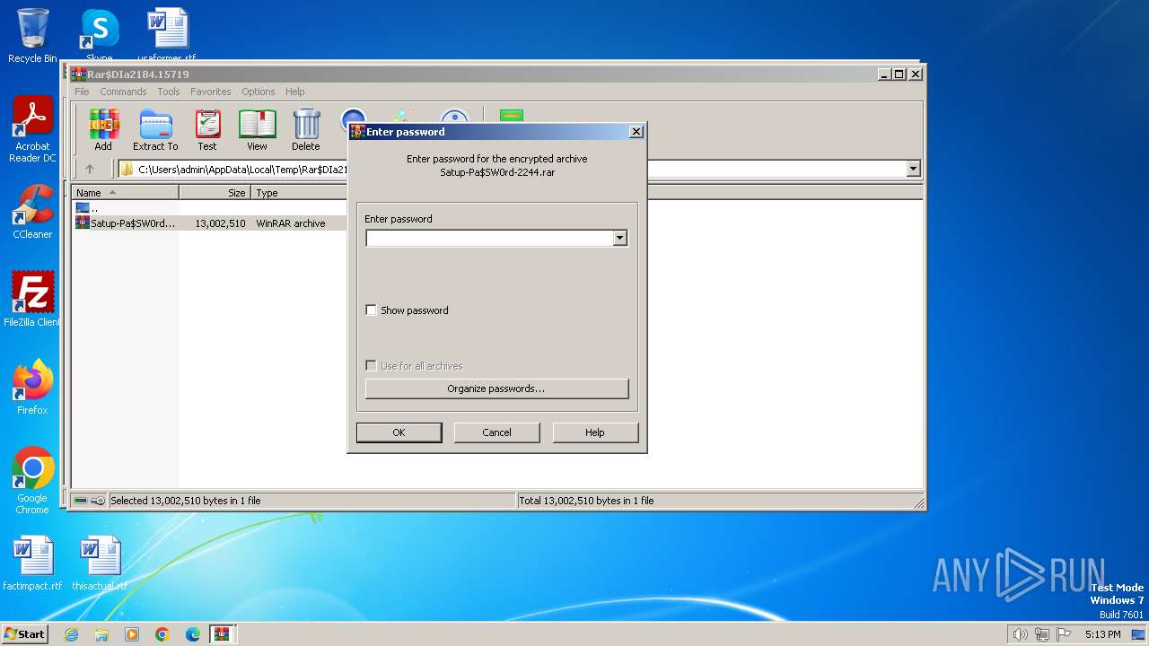Click Selected 13,002,510 bytes status text
This screenshot has width=1149, height=646.
[185, 501]
